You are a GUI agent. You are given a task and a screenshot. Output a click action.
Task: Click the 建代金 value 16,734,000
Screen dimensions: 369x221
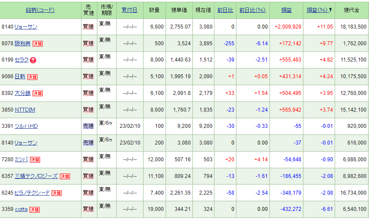coord(353,193)
